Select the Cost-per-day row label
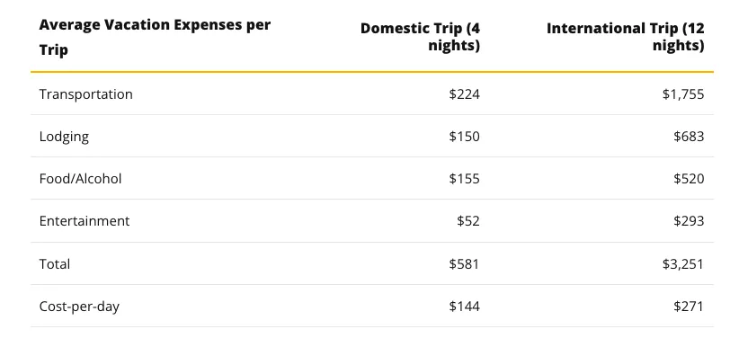Screen dimensions: 730x338 tap(79, 307)
